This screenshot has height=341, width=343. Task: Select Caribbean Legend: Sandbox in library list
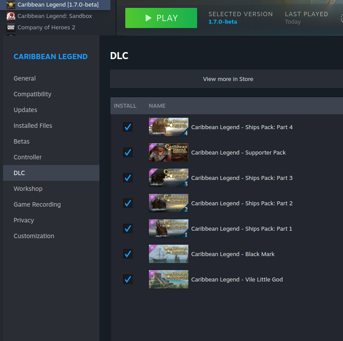[55, 16]
